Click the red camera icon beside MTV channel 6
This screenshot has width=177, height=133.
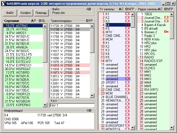click(x=127, y=32)
